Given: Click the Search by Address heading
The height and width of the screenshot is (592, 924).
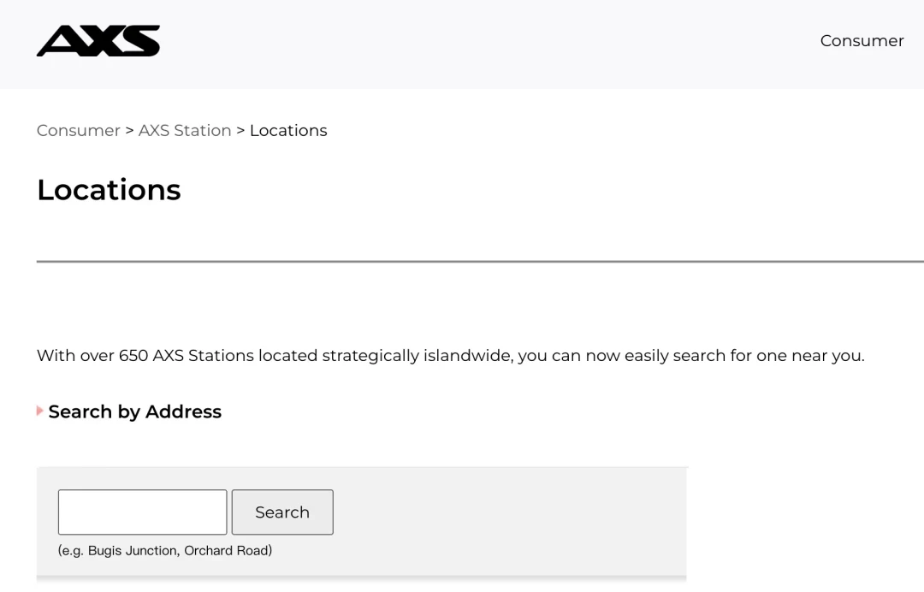Looking at the screenshot, I should [135, 411].
